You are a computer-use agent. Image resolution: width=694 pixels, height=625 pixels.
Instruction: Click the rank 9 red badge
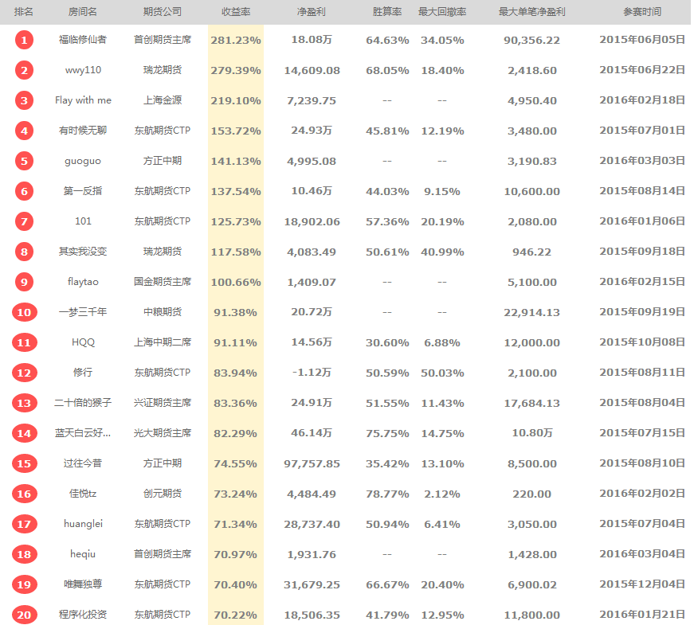tap(24, 282)
